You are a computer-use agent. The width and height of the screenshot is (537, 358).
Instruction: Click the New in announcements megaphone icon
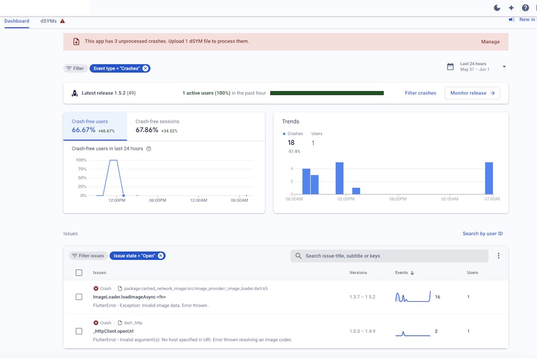point(512,19)
